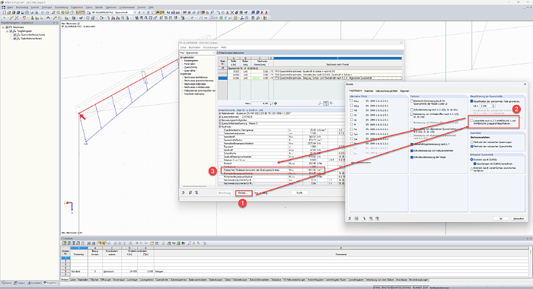This screenshot has width=533, height=289.
Task: Click third icon at bottom-left of RF-ALUMINIUM window
Action: [x=196, y=192]
